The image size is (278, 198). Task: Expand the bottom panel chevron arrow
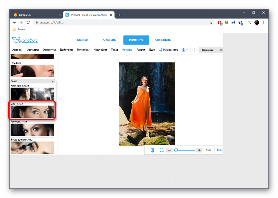point(146,150)
